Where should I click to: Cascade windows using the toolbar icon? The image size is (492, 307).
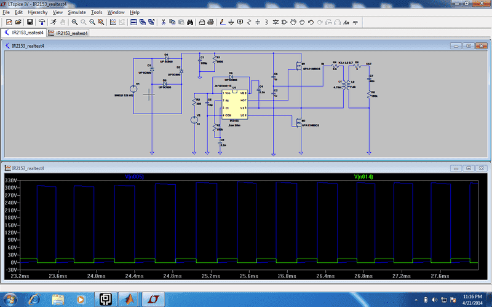143,22
